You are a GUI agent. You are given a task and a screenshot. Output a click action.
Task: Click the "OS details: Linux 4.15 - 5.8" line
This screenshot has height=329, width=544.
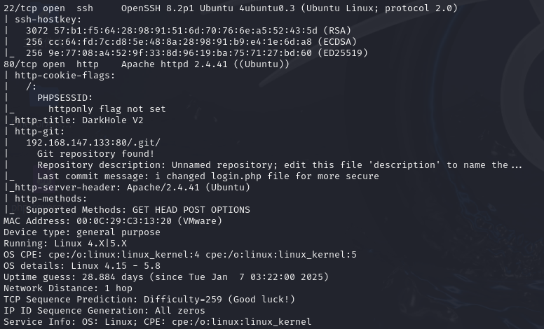tap(81, 265)
